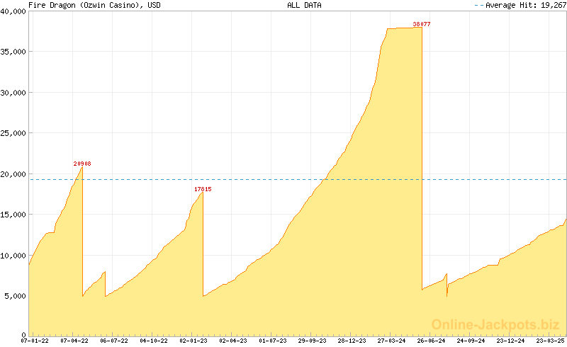Click the 40,000 y-axis label
This screenshot has height=347, width=567.
(x=13, y=11)
